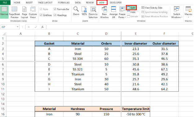Select row 1 header
The height and width of the screenshot is (117, 195).
3,39
